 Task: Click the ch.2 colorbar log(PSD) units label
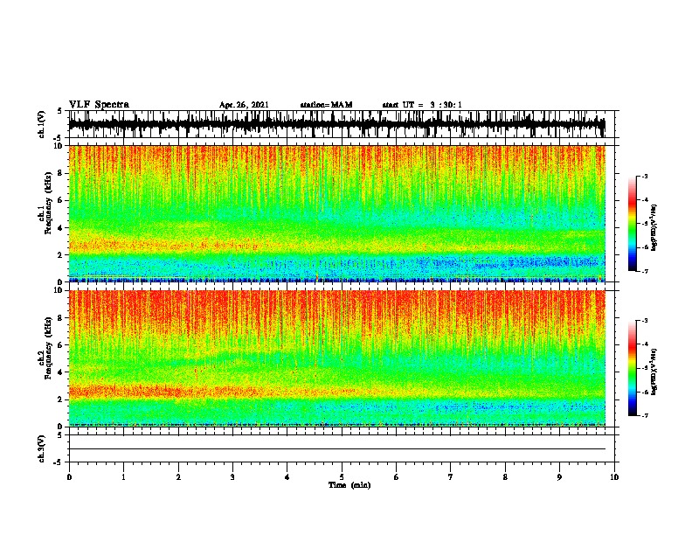pyautogui.click(x=654, y=371)
